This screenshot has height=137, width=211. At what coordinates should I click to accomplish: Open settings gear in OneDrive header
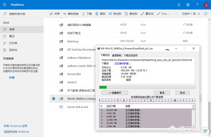[188, 5]
